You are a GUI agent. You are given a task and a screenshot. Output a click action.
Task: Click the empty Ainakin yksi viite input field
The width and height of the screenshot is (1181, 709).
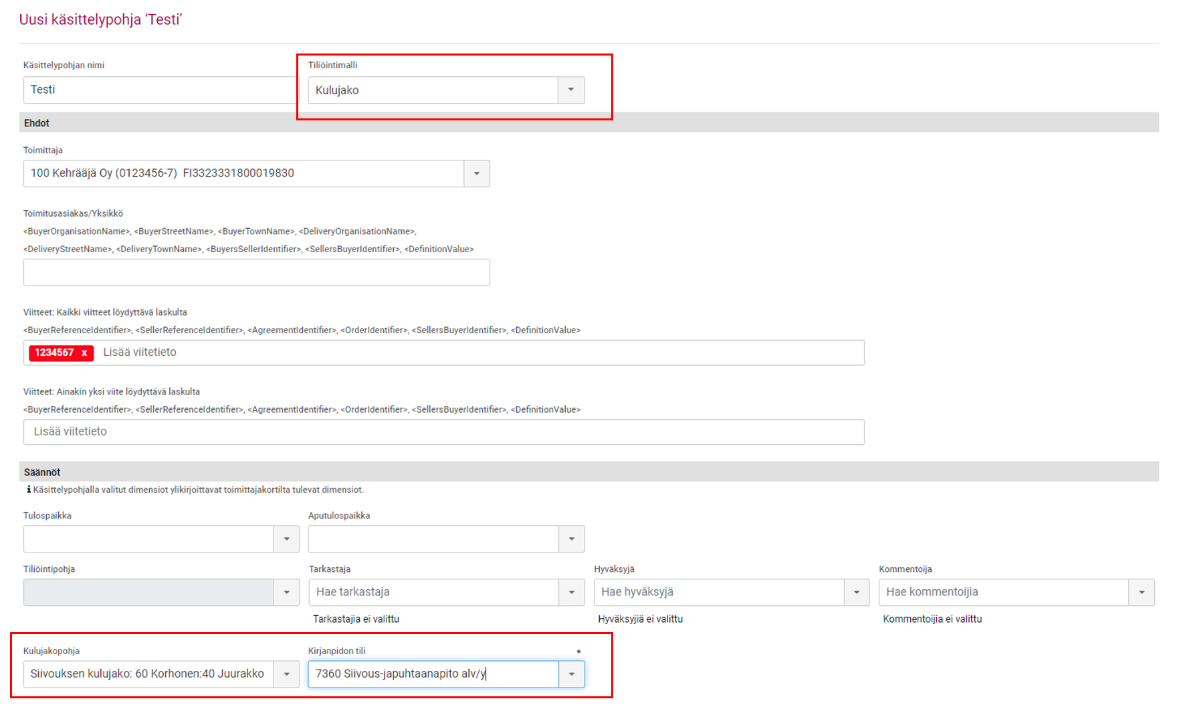tap(443, 432)
